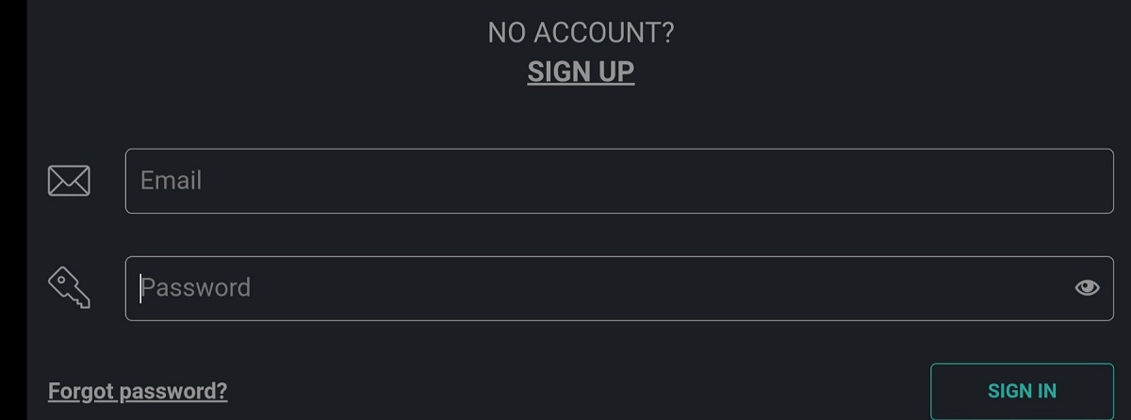Open the SIGN UP link

pos(581,72)
